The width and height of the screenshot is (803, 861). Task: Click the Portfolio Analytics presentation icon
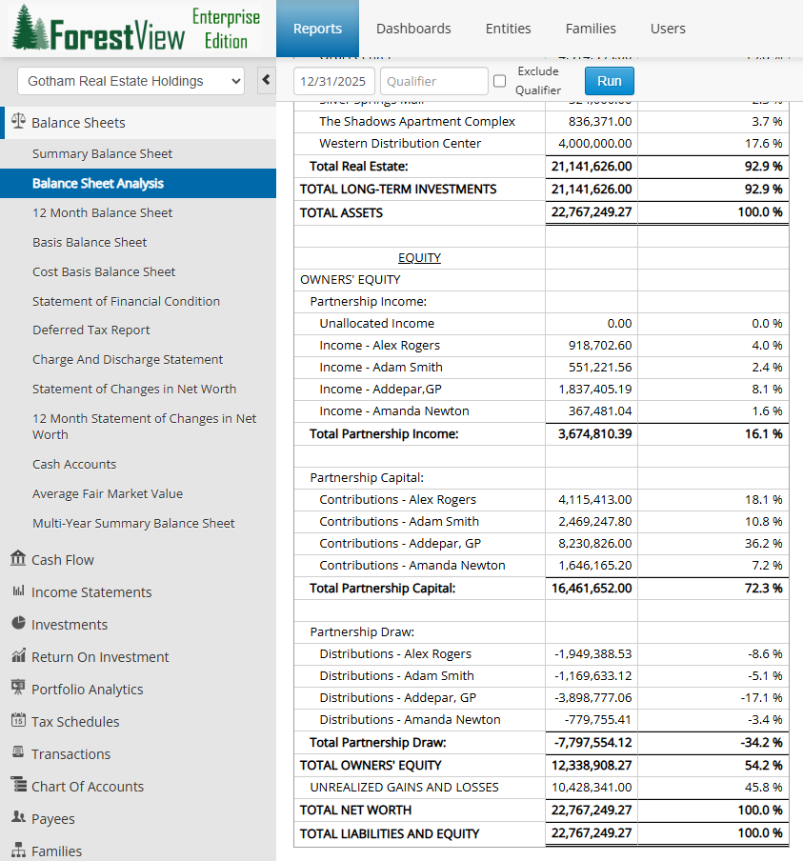click(x=18, y=689)
